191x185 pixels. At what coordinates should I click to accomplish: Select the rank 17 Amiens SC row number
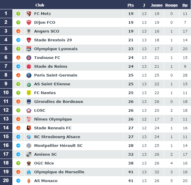point(6,155)
